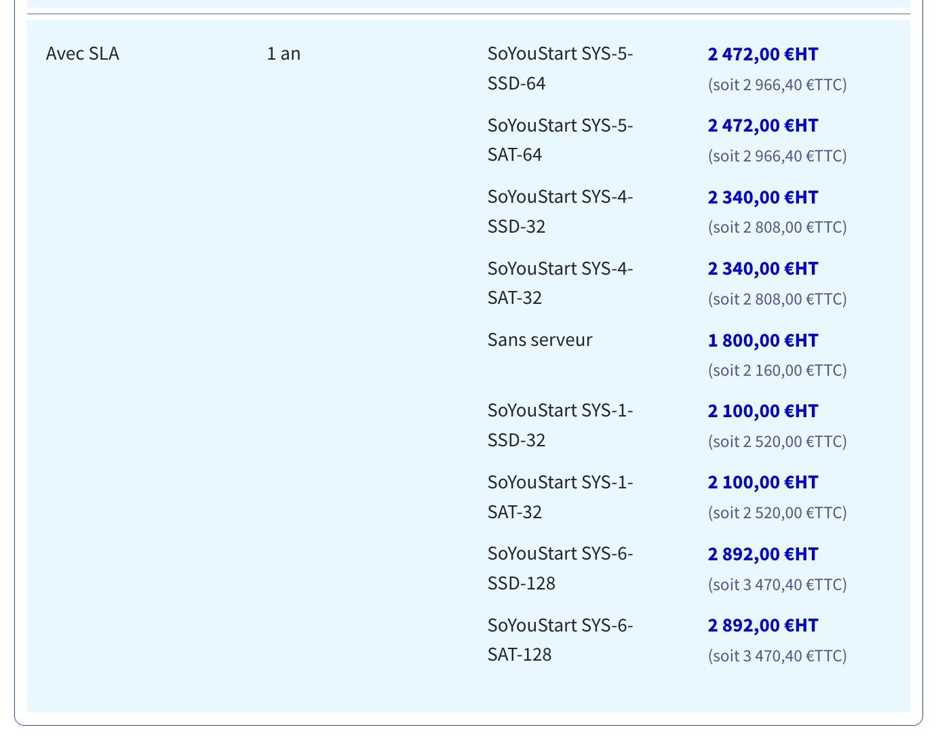The image size is (936, 738).
Task: Click 'SoYouStart SYS-1-SSD-32' server name
Action: 560,425
